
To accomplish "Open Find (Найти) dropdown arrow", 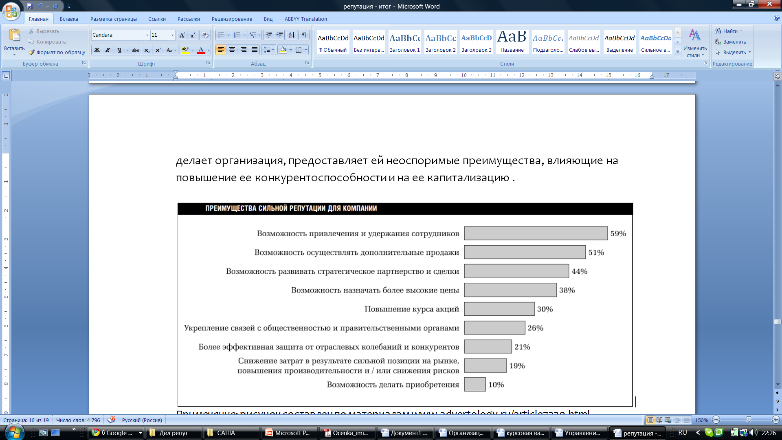I will (741, 31).
